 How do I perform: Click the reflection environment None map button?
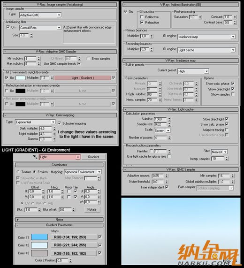[x=83, y=91]
